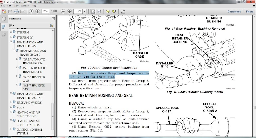Fit one full page to window

(x=99, y=11)
